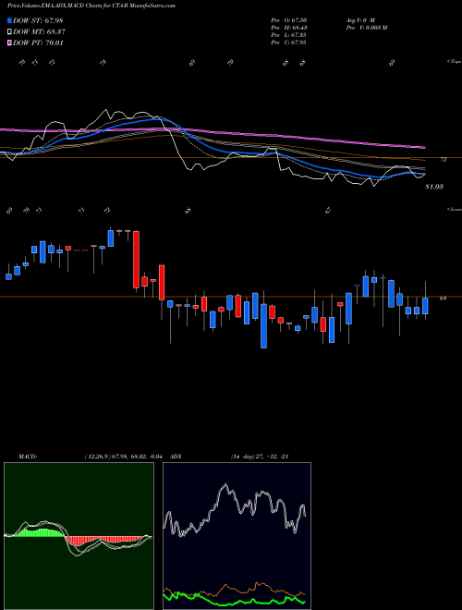Click the '68' price axis label

443,299
